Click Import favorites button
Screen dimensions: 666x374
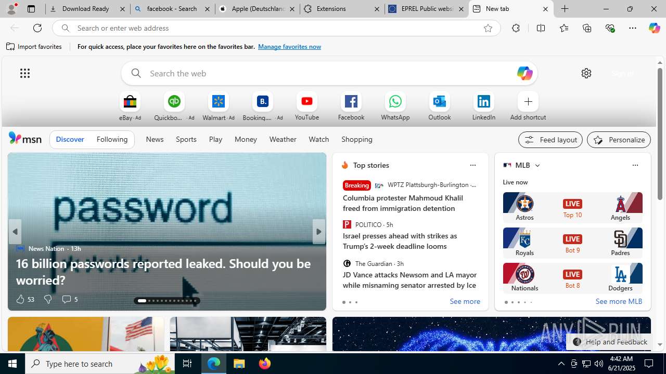pyautogui.click(x=34, y=47)
